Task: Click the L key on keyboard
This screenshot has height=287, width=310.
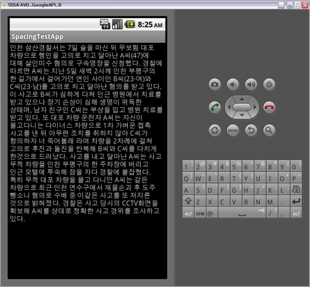Action: click(284, 189)
